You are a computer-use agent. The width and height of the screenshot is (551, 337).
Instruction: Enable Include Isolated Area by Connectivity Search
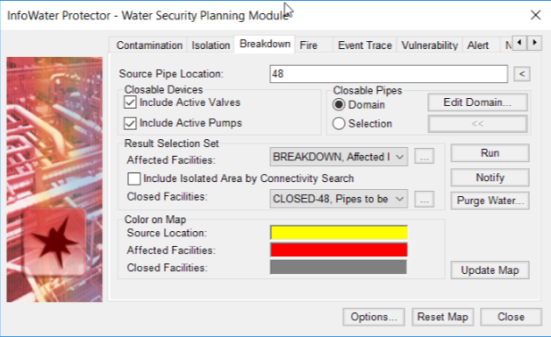tap(134, 179)
